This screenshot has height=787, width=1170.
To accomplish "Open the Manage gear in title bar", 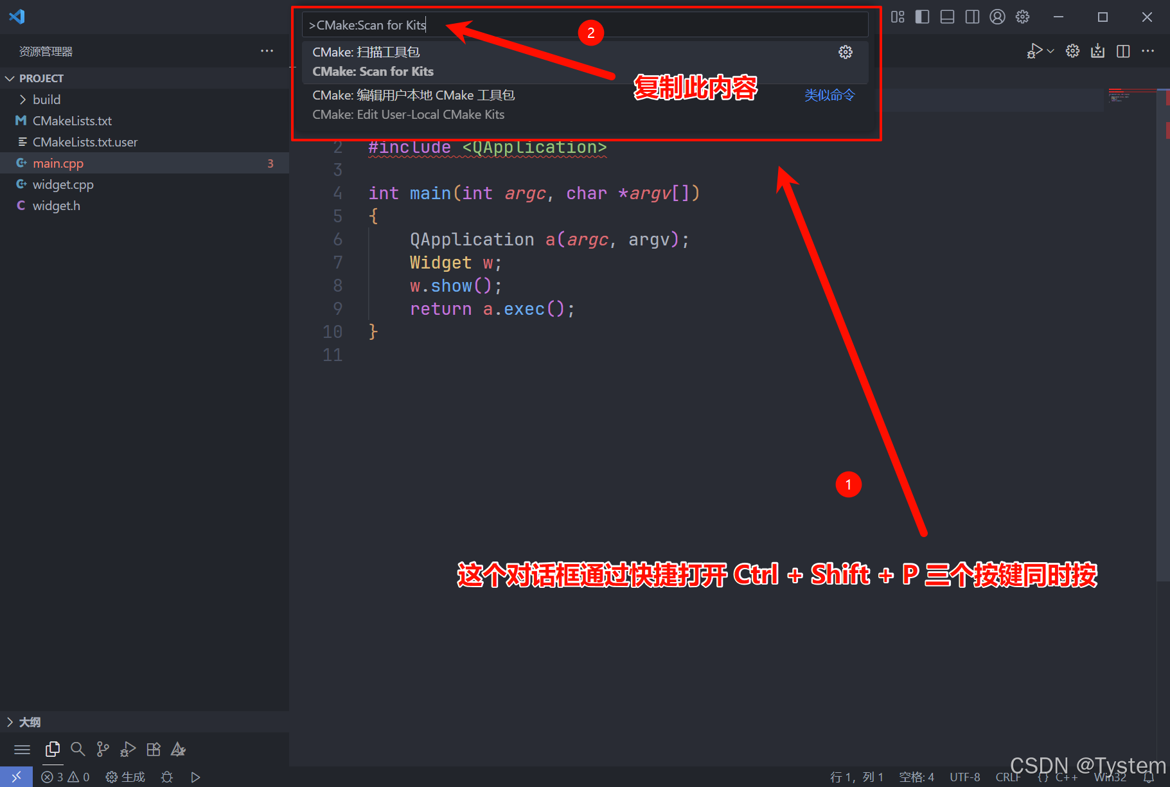I will click(1022, 17).
